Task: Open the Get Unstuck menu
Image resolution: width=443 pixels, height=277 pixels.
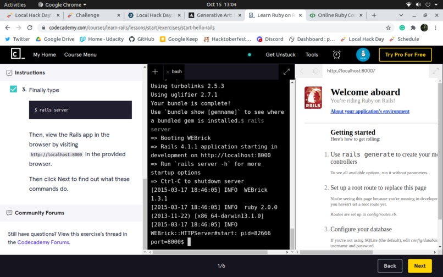Action: 280,54
